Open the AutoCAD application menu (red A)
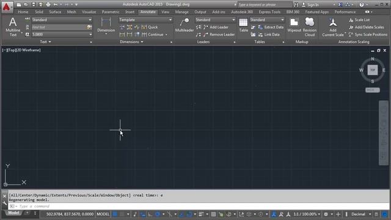This screenshot has width=391, height=220. (x=7, y=7)
